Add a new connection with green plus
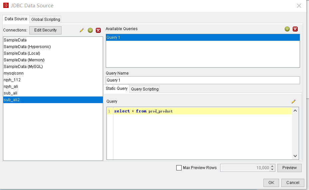Viewport: 309px width, 190px height. (x=90, y=30)
